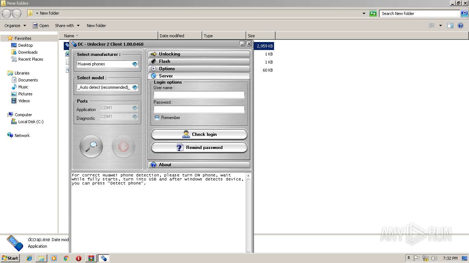Click the Open toolbar button
Image resolution: width=469 pixels, height=263 pixels.
pyautogui.click(x=41, y=26)
